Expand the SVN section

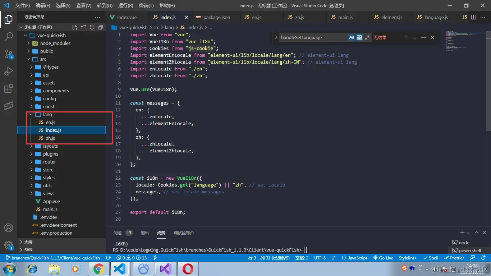click(28, 249)
